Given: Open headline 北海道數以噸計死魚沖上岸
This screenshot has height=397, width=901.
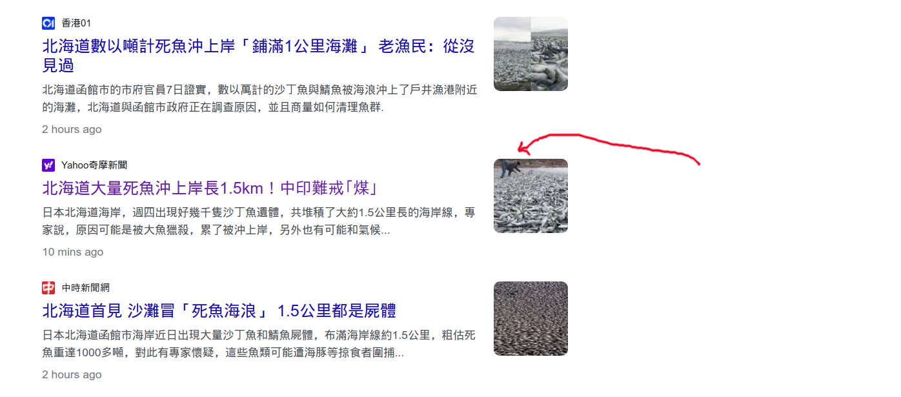Looking at the screenshot, I should click(x=258, y=56).
